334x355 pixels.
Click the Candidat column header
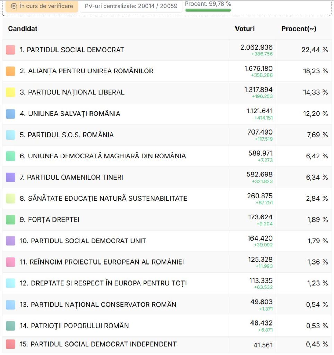tap(22, 29)
